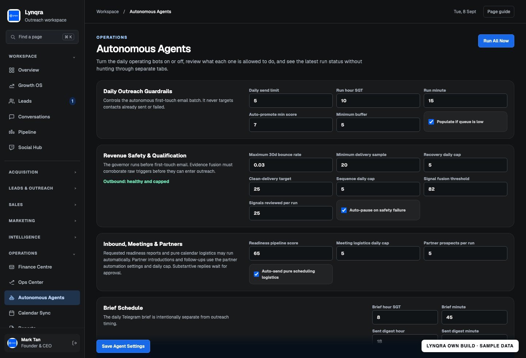Open Social Hub

pyautogui.click(x=42, y=148)
